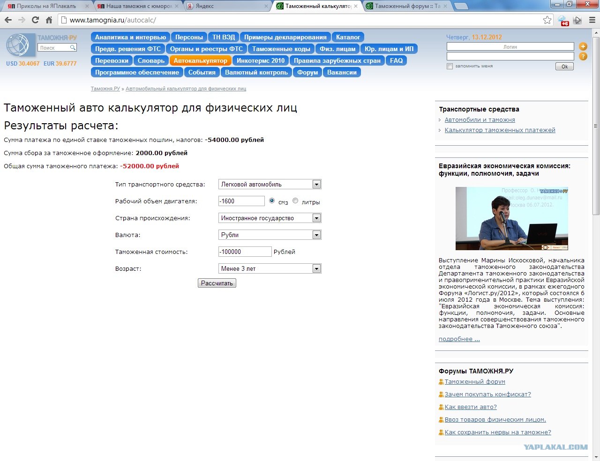Click the orange question mark help icon
The image size is (600, 461).
pyautogui.click(x=583, y=57)
